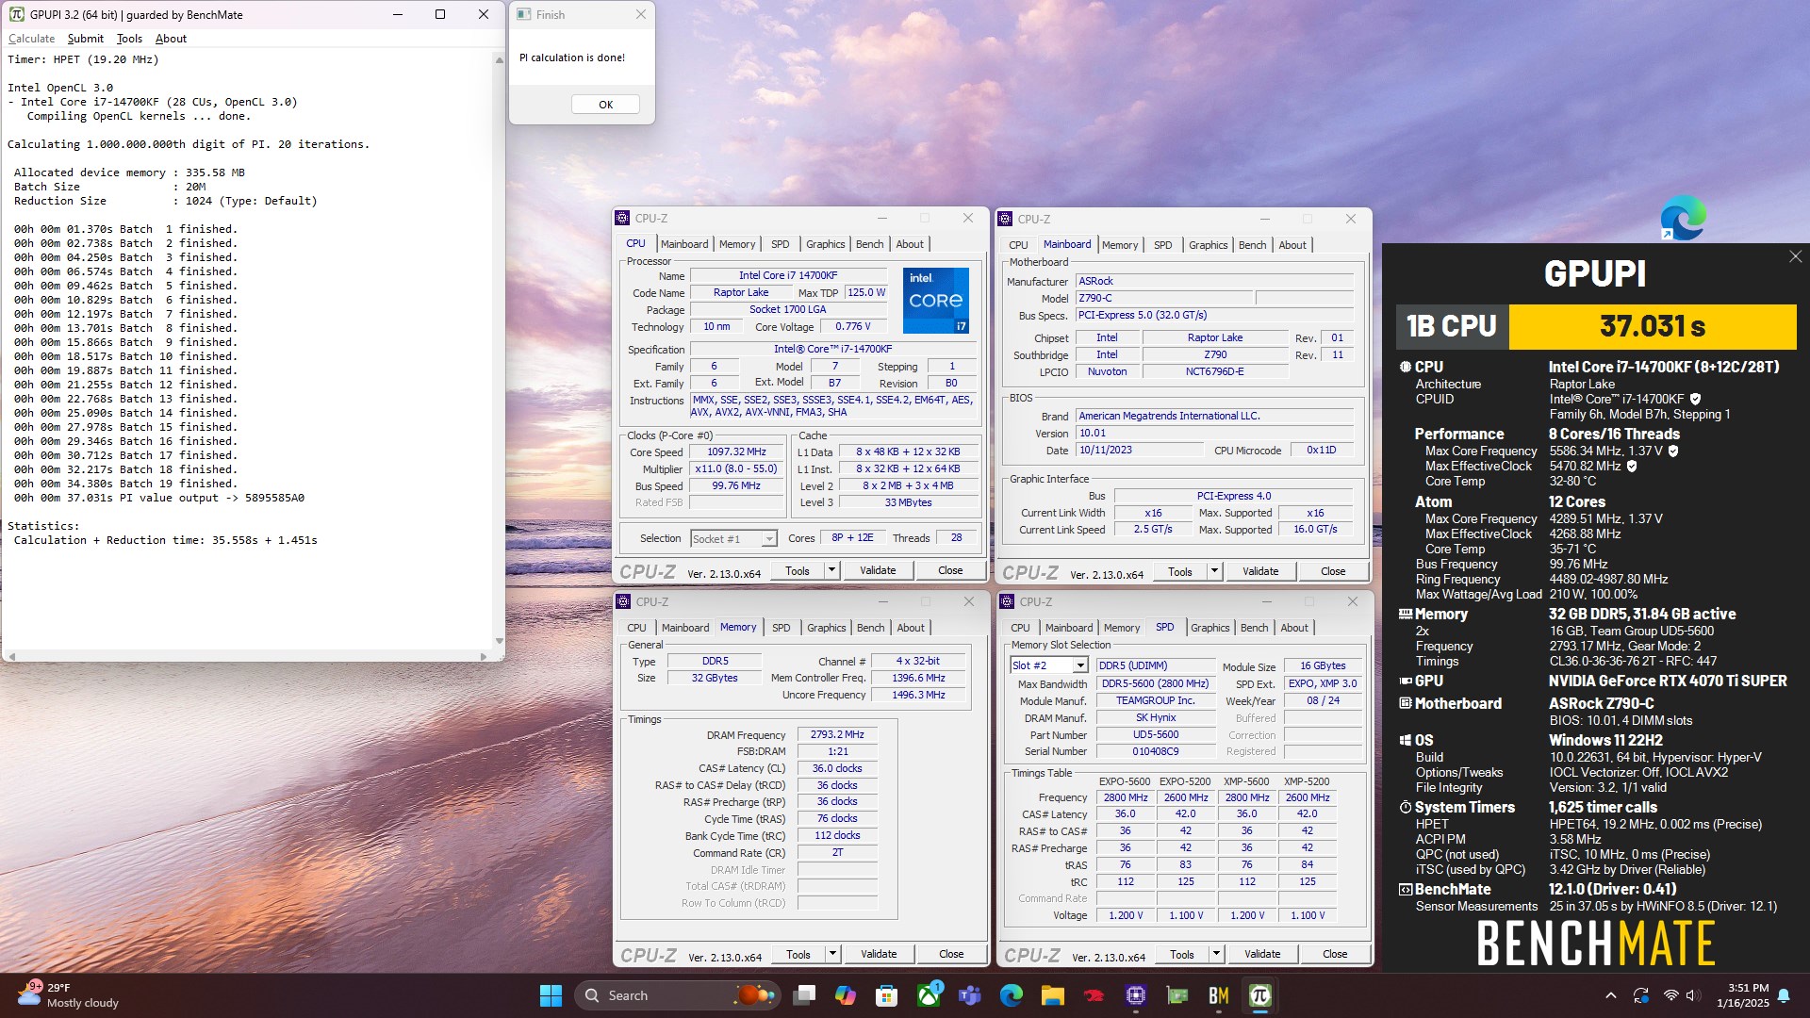This screenshot has height=1018, width=1810.
Task: Click GPUPI vertical scrollbar down arrow
Action: [x=499, y=641]
